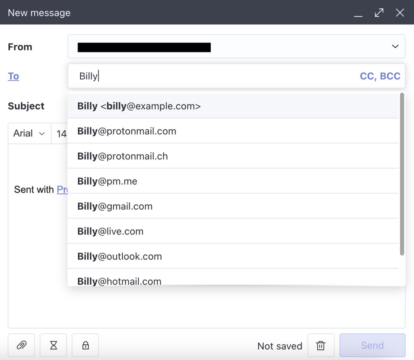Choose the Billy@outlook.com suggestion
This screenshot has width=414, height=360.
tap(233, 256)
